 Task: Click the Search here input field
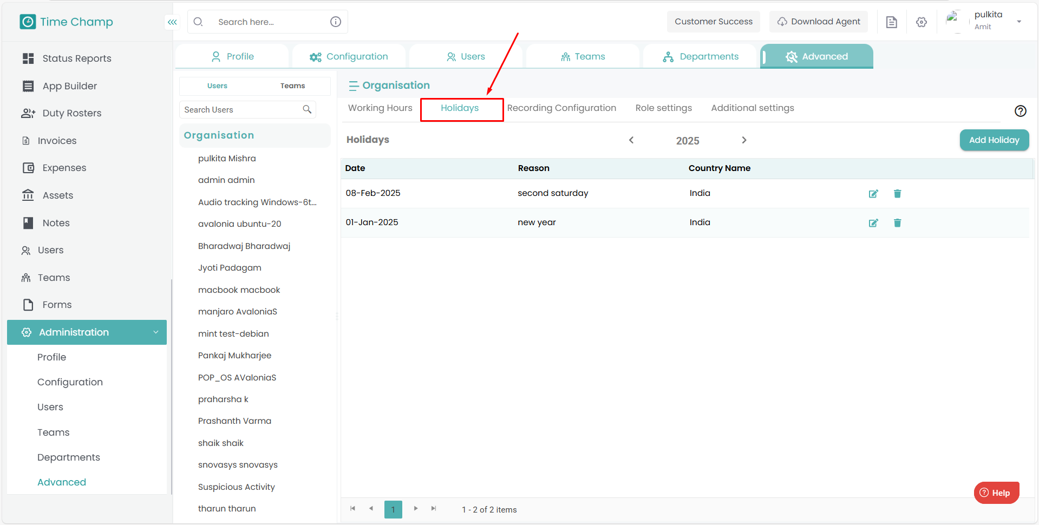268,22
